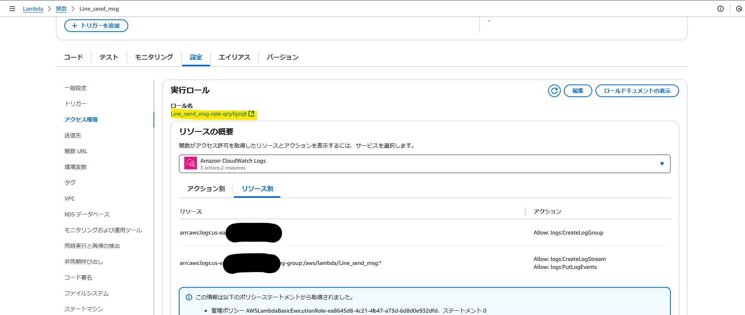Open タグ in the settings sidebar

pyautogui.click(x=70, y=183)
